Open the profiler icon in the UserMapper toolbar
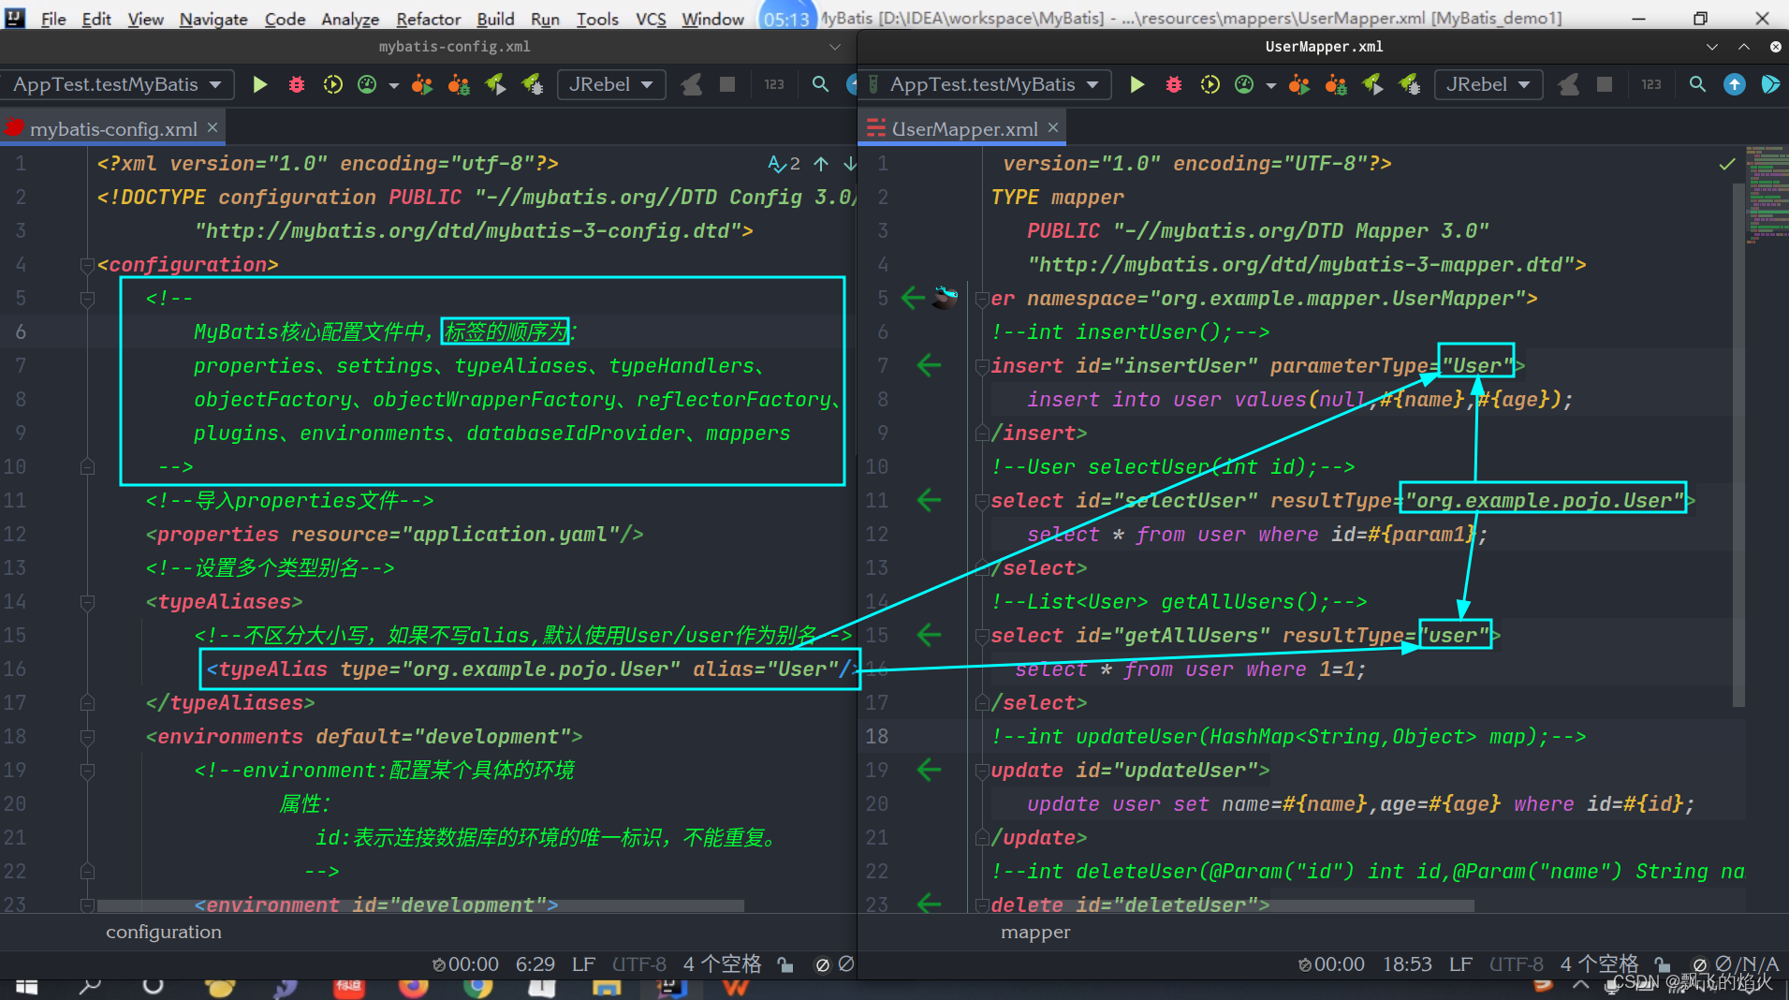This screenshot has height=1000, width=1789. point(1244,85)
